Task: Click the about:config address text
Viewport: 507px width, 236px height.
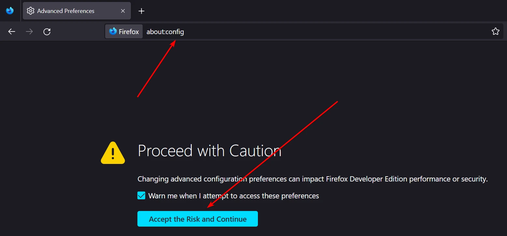Action: point(165,32)
